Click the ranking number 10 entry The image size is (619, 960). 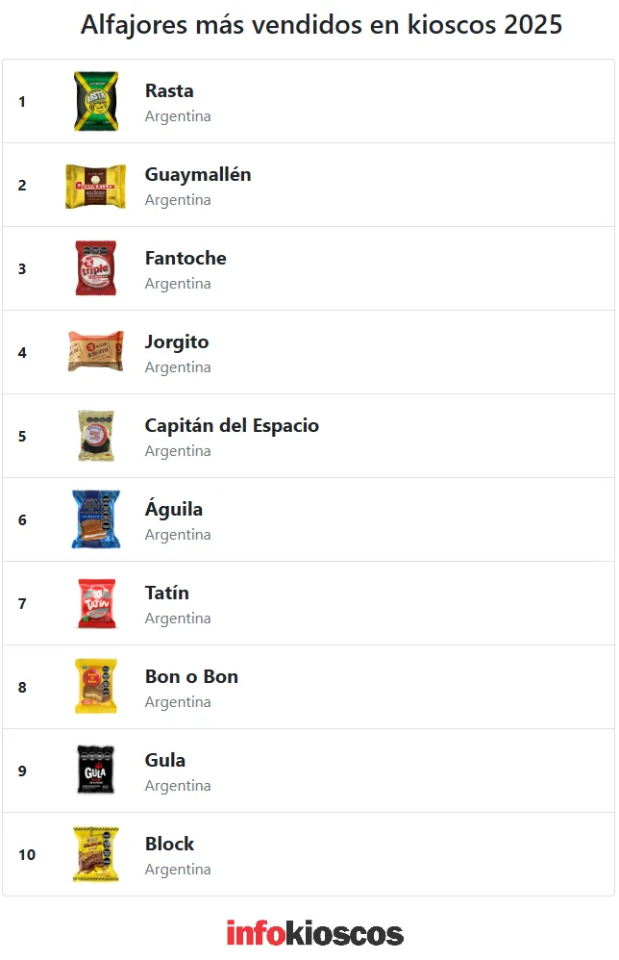27,854
